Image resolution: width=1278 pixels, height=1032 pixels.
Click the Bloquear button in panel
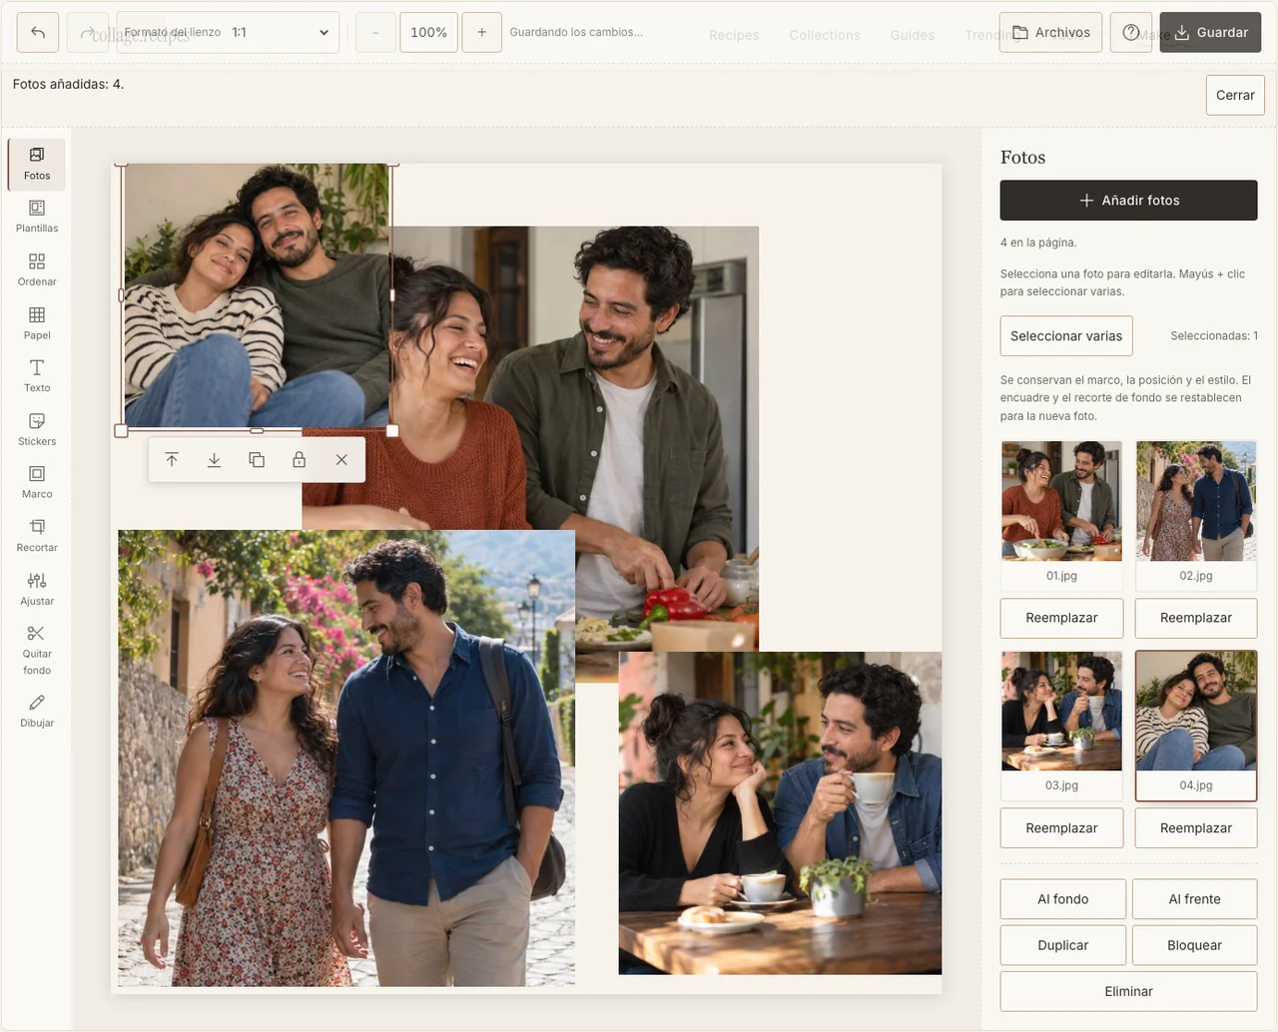1195,945
